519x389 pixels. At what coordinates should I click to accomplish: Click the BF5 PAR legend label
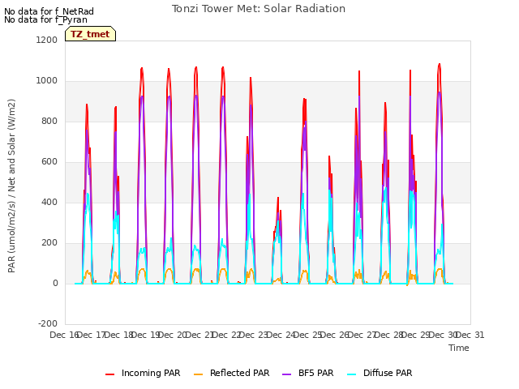point(315,373)
